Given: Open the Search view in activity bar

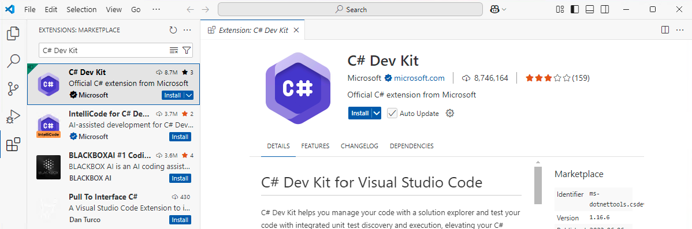Looking at the screenshot, I should click(x=14, y=61).
